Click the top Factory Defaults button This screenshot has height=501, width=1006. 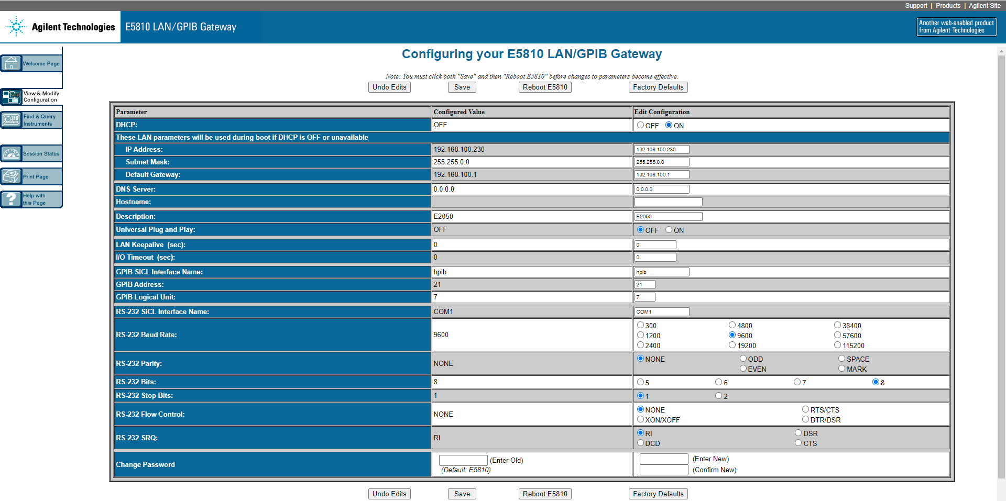pyautogui.click(x=658, y=87)
